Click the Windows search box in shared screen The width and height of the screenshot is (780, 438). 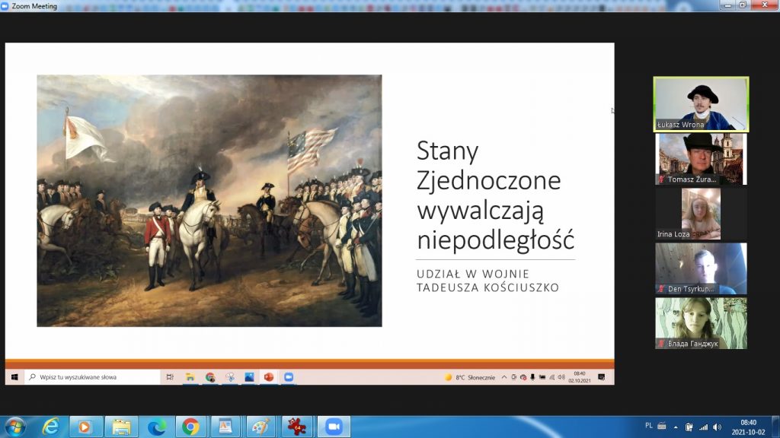91,377
